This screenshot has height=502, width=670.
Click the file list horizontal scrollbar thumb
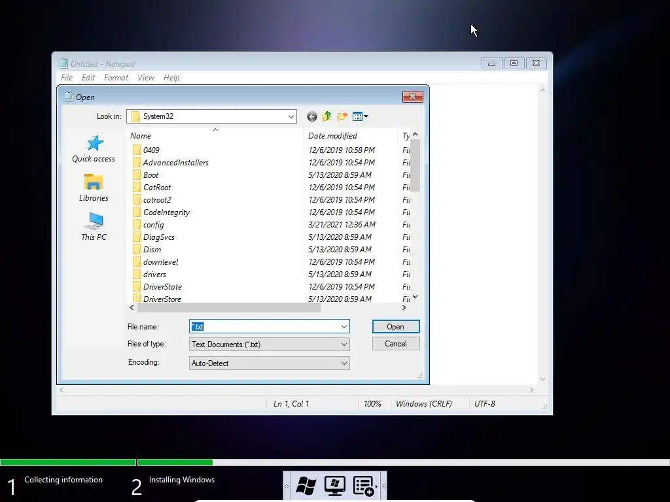(228, 307)
